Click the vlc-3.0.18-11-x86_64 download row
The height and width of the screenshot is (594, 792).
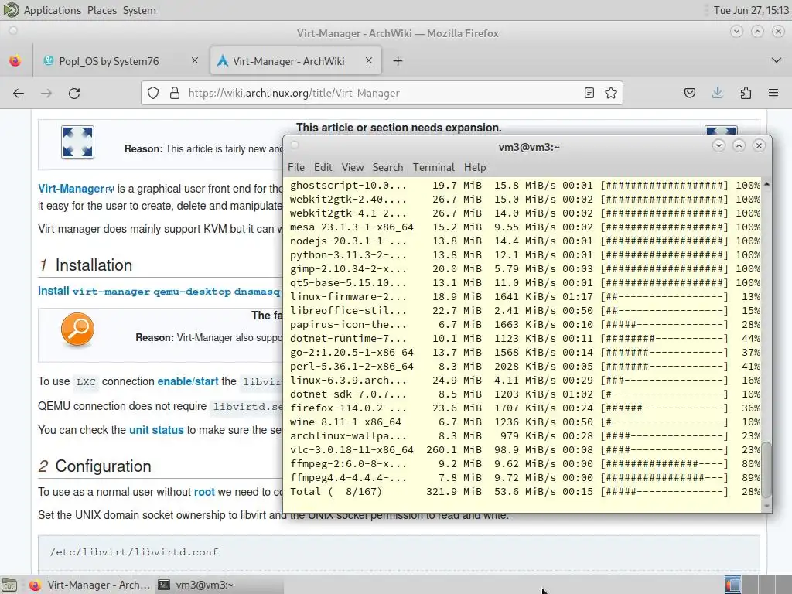pyautogui.click(x=525, y=449)
